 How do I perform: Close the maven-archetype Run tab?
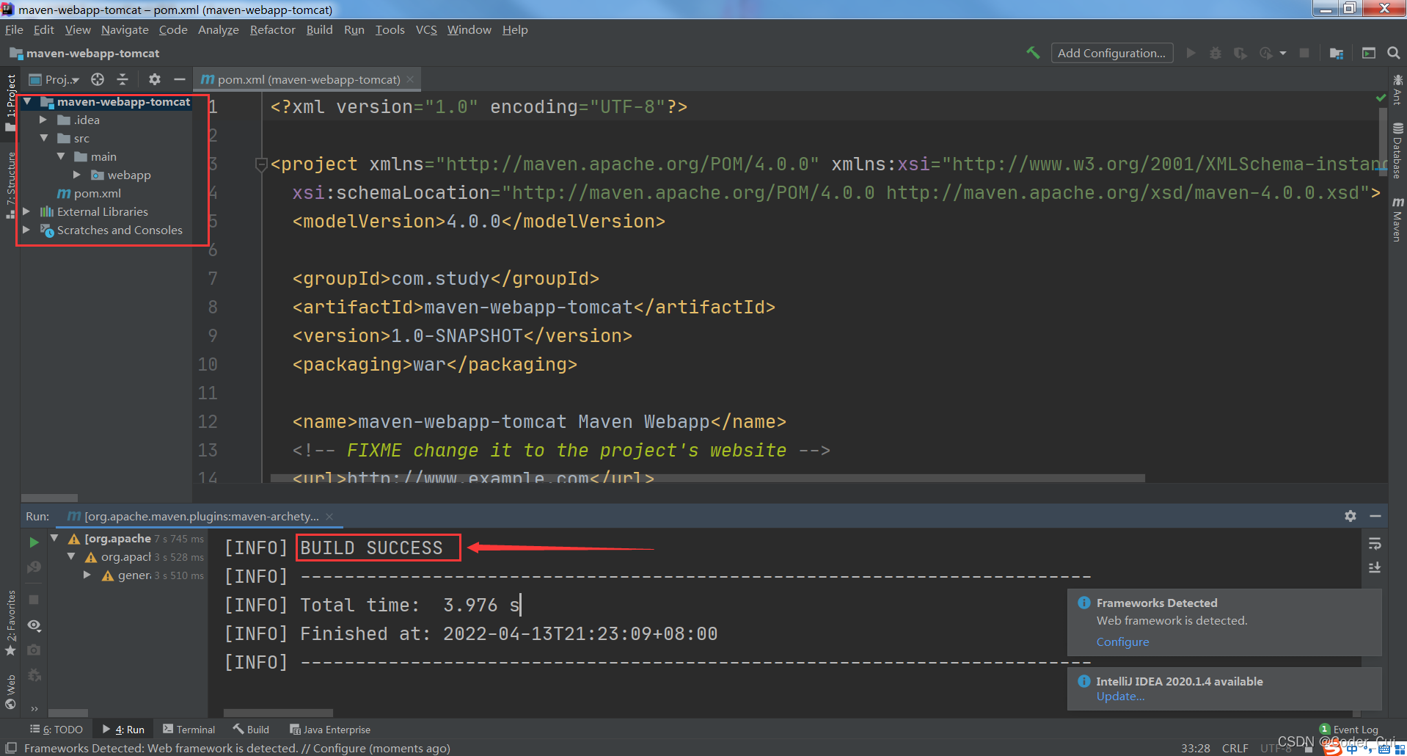pyautogui.click(x=329, y=516)
